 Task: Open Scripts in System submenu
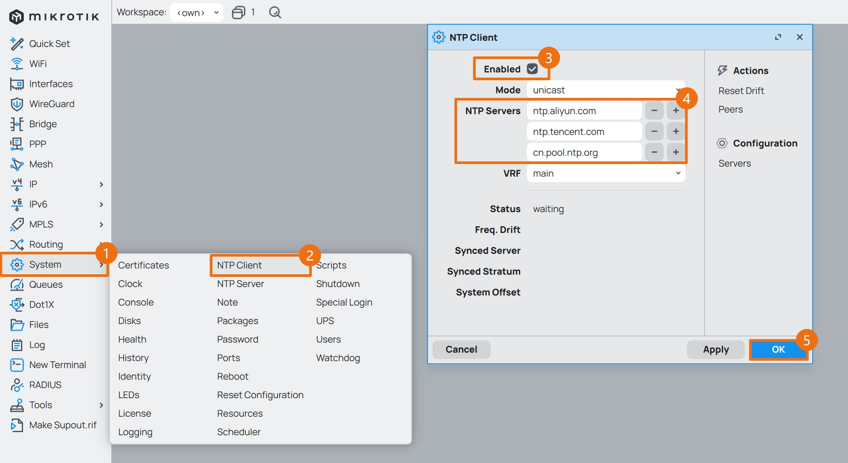(x=331, y=265)
